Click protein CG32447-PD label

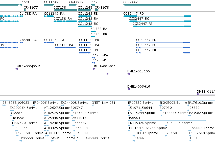coord(146,40)
